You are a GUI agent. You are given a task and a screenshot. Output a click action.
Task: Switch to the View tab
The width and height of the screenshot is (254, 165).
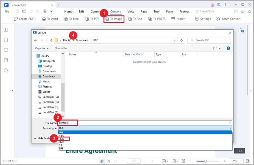tap(131, 12)
